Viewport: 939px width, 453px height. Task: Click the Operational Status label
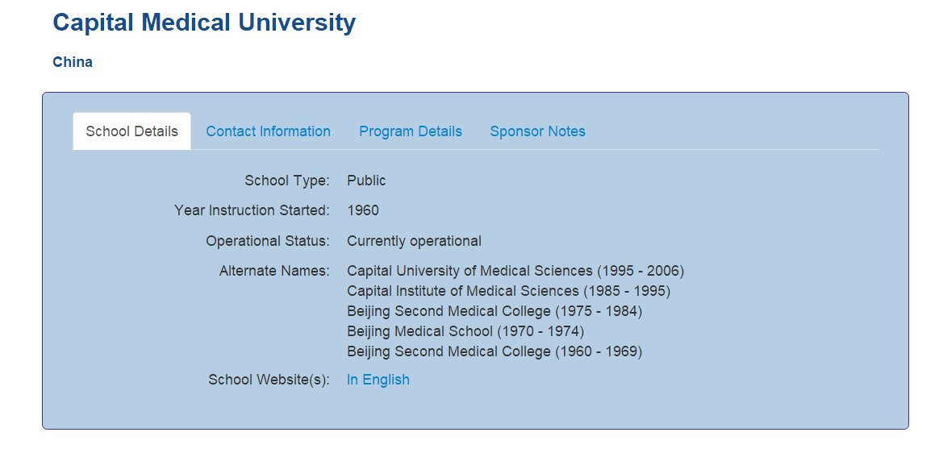pos(267,241)
